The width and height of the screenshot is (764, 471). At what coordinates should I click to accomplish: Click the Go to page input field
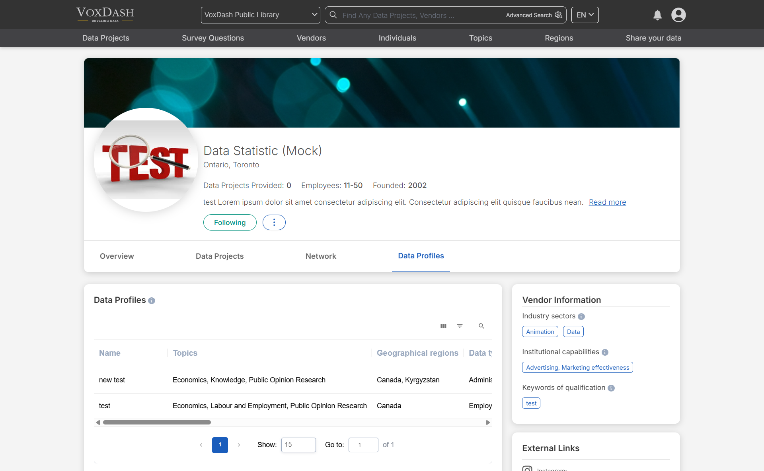click(x=363, y=445)
